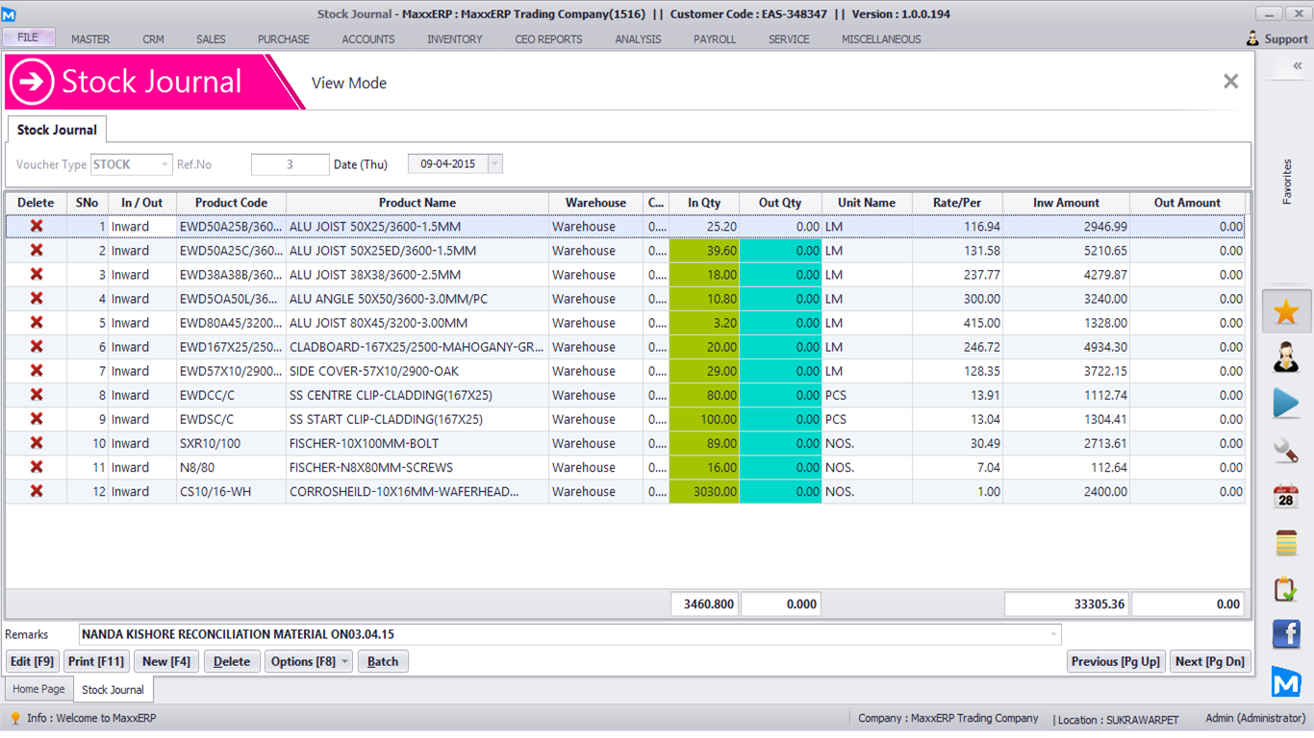This screenshot has width=1314, height=738.
Task: Click the Ref.No input field
Action: (x=290, y=164)
